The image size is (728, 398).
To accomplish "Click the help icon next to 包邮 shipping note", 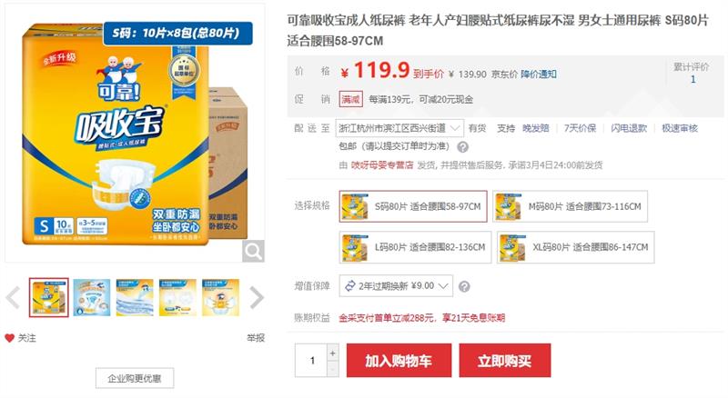I will [462, 147].
